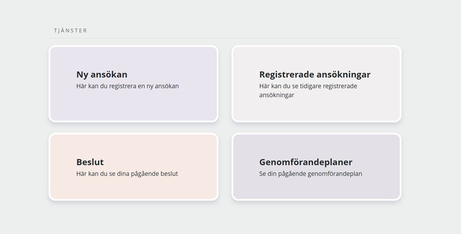The width and height of the screenshot is (461, 234).
Task: Click the "Ny ansökan" heading text
Action: pyautogui.click(x=102, y=75)
